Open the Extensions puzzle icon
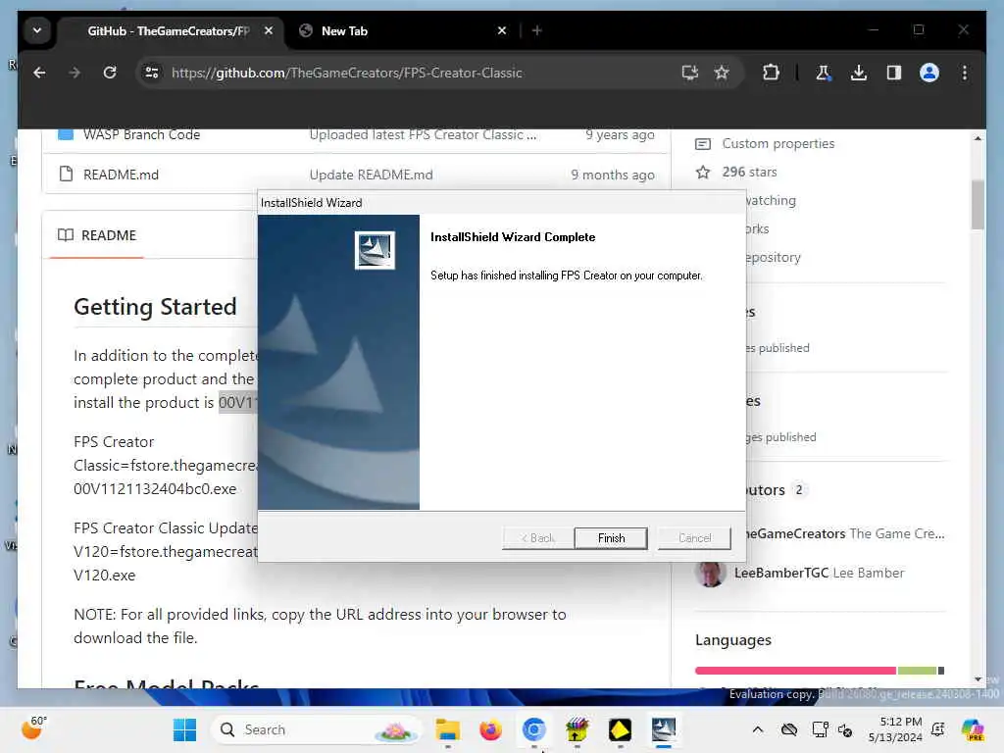 tap(771, 73)
